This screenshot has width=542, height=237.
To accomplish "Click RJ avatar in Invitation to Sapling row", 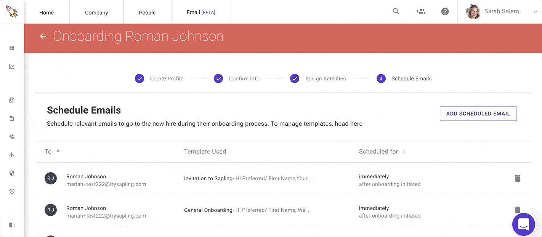I will point(51,178).
